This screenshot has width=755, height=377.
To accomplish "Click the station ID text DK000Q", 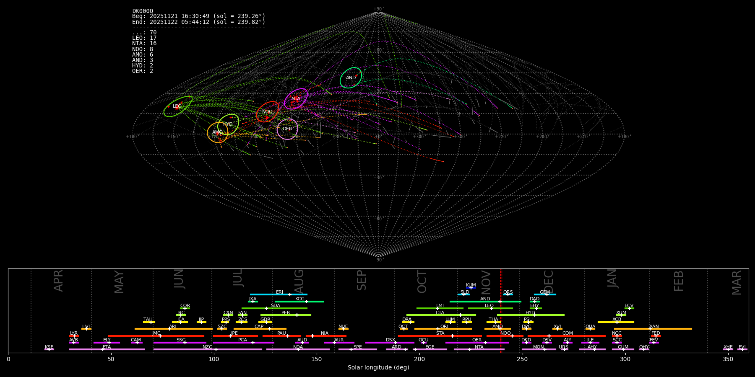I will coord(143,11).
